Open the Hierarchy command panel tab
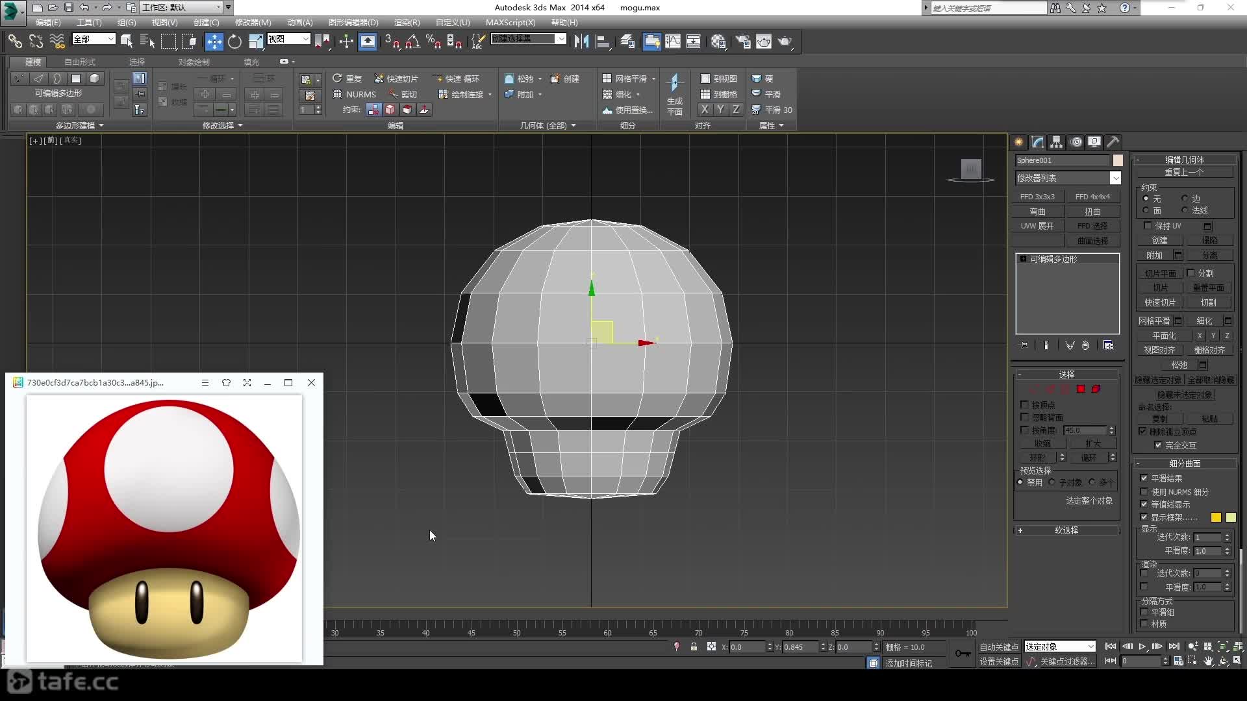This screenshot has width=1247, height=701. click(1056, 141)
